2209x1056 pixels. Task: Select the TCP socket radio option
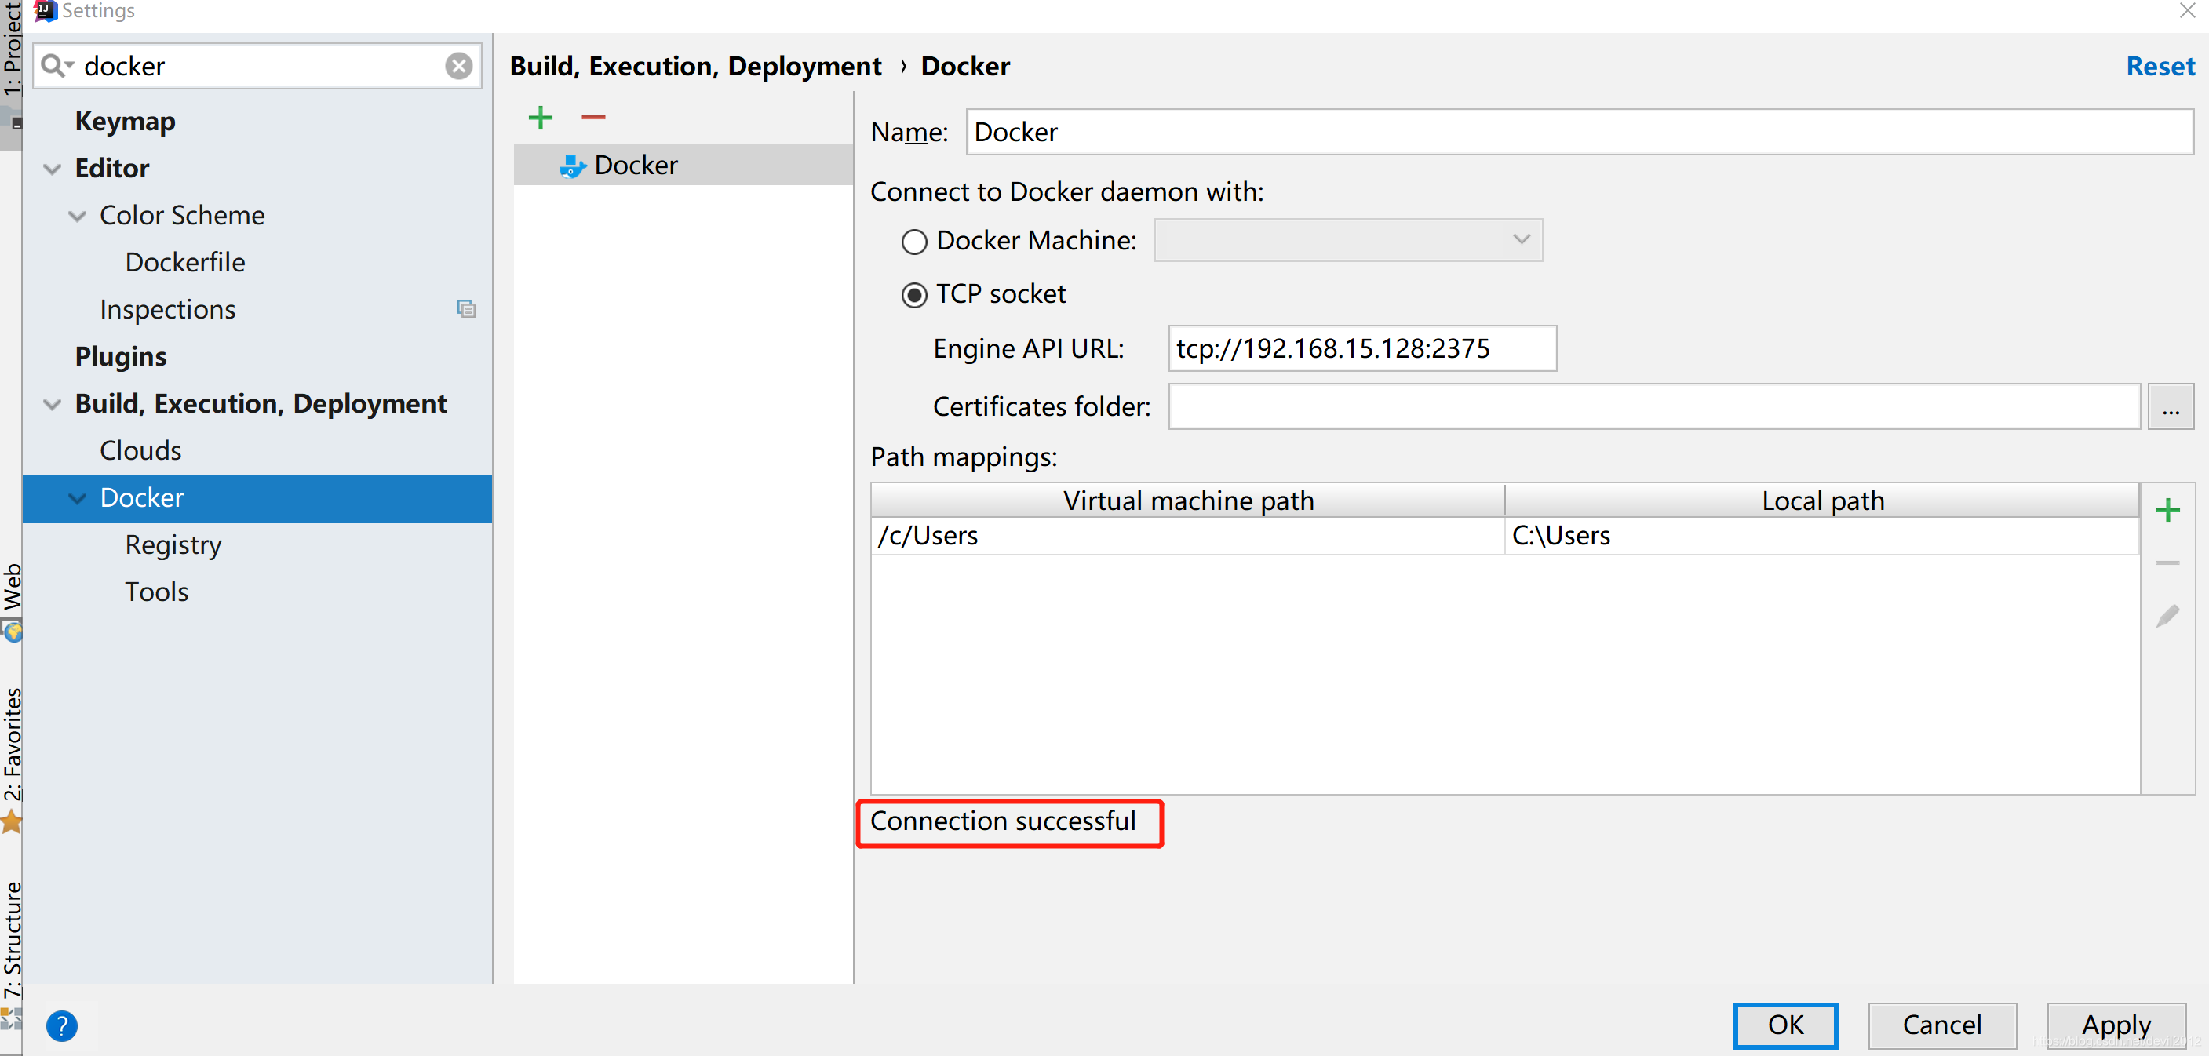point(914,296)
